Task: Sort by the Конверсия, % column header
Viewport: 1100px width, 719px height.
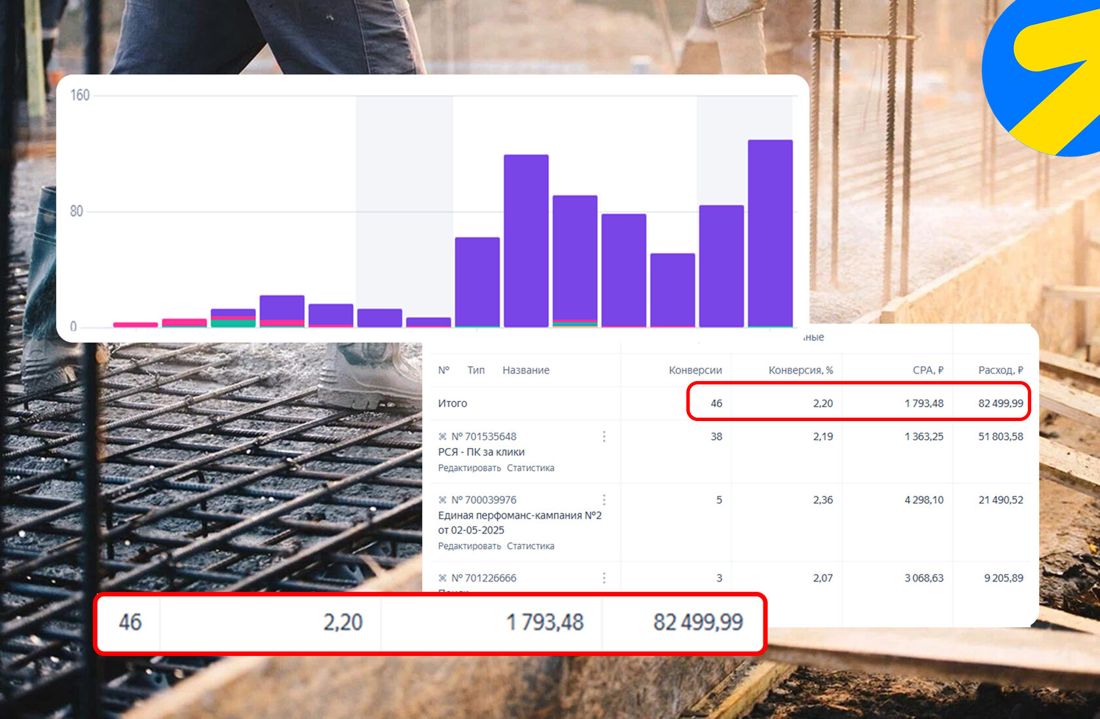Action: [801, 370]
